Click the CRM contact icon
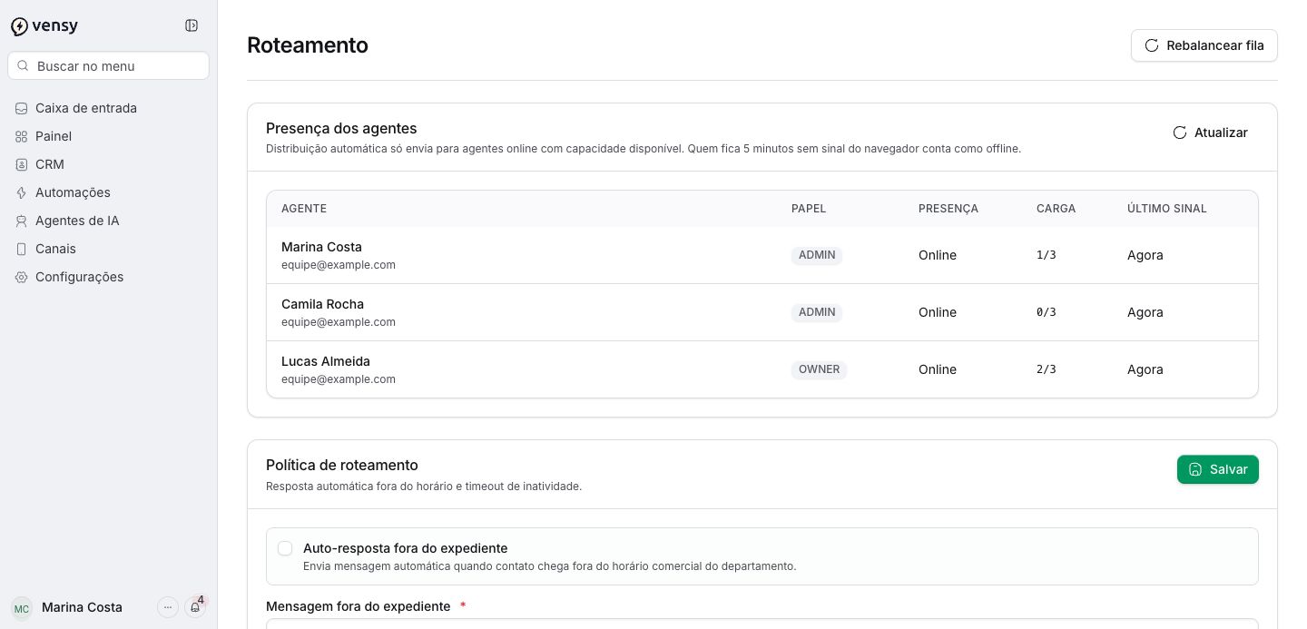1307x629 pixels. pos(21,164)
